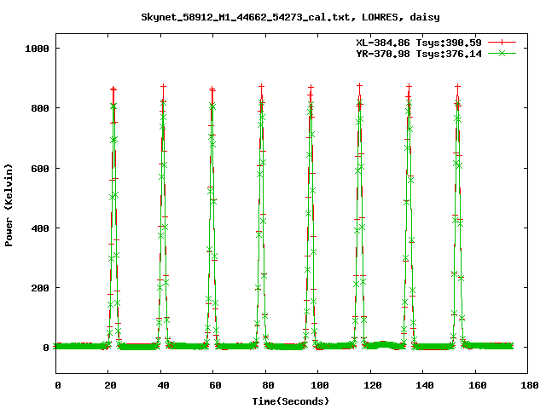Click the x-axis tick label 60
Image resolution: width=546 pixels, height=409 pixels.
pos(215,385)
